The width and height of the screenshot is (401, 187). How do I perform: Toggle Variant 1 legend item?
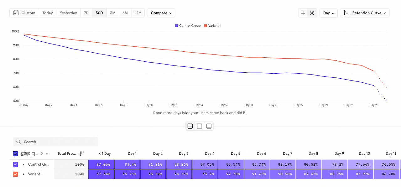[212, 26]
